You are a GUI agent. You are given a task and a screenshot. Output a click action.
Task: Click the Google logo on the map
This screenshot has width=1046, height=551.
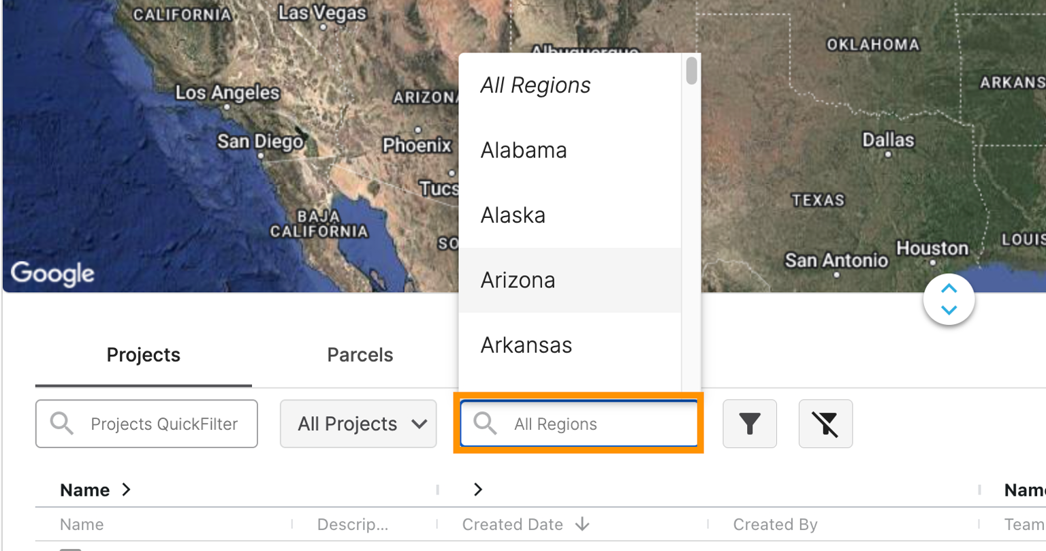52,273
